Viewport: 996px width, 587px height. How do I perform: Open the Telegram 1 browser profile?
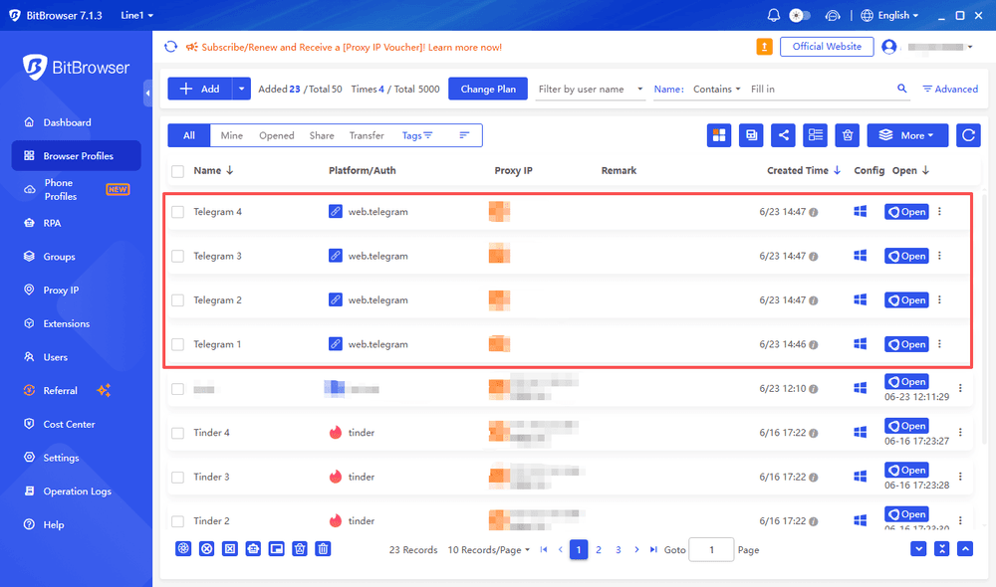[906, 344]
